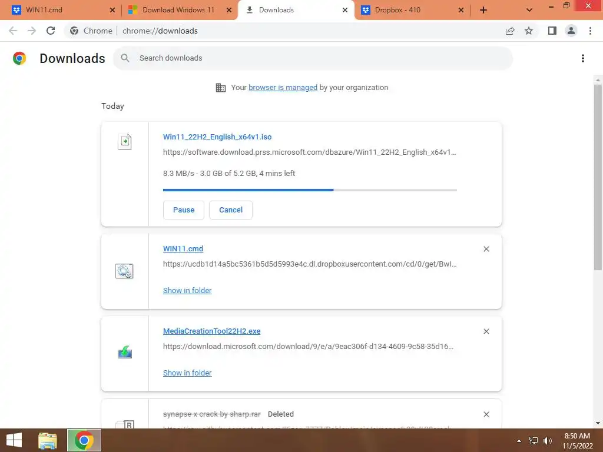Open the WIN11.cmd file link
603x452 pixels.
pos(183,249)
